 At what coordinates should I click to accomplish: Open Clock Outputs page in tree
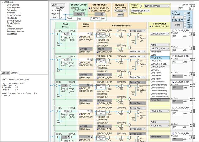[13, 23]
